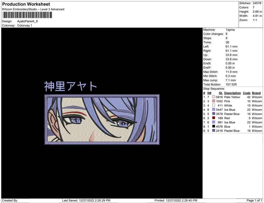This screenshot has height=203, width=264.
Task: Click the Pink thread color swatch
Action: [x=214, y=101]
